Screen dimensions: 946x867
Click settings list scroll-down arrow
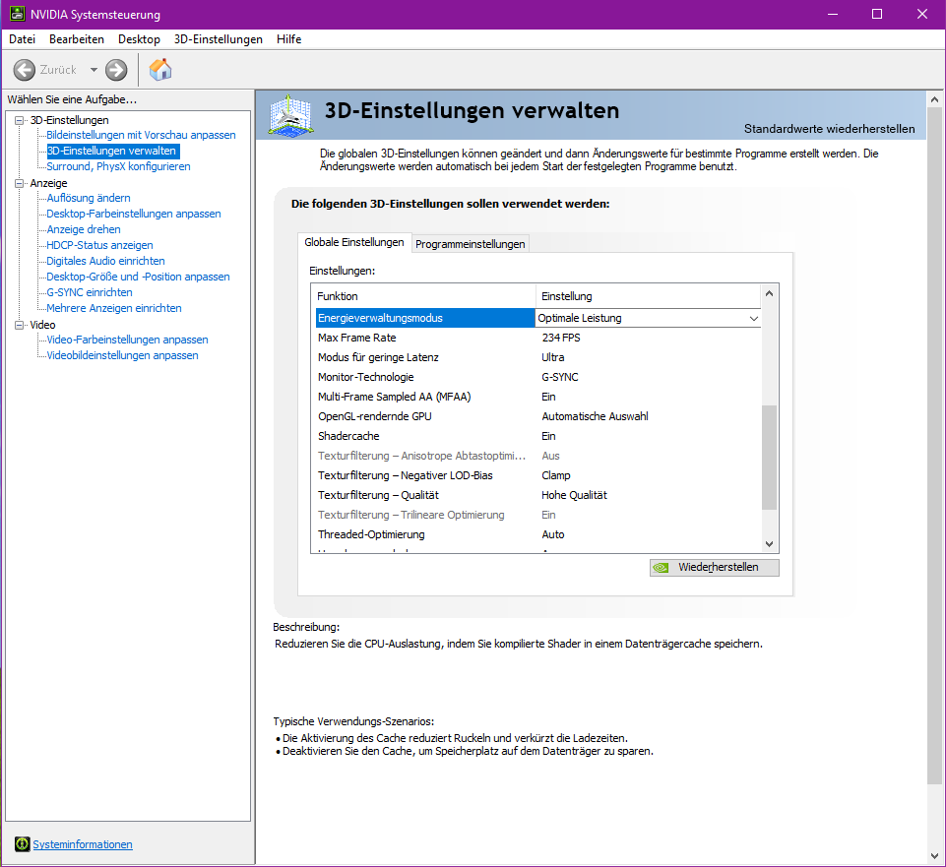coord(769,543)
